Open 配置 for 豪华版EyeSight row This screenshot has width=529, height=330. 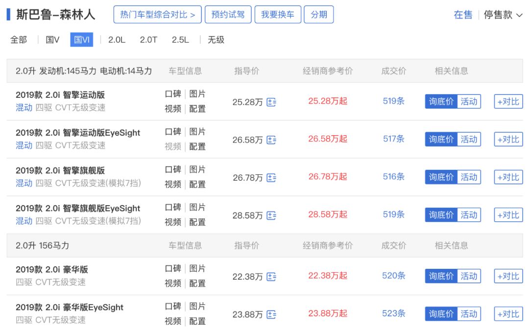pyautogui.click(x=197, y=321)
